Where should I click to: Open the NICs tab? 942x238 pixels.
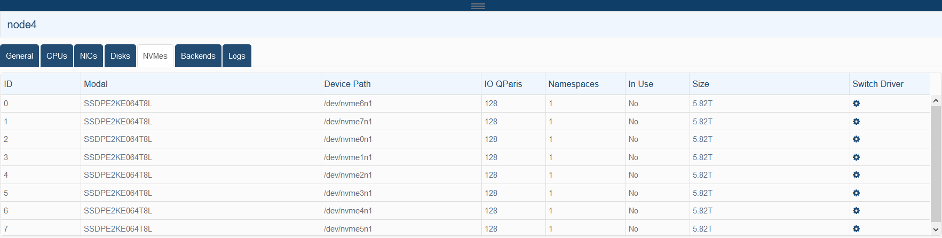point(89,56)
